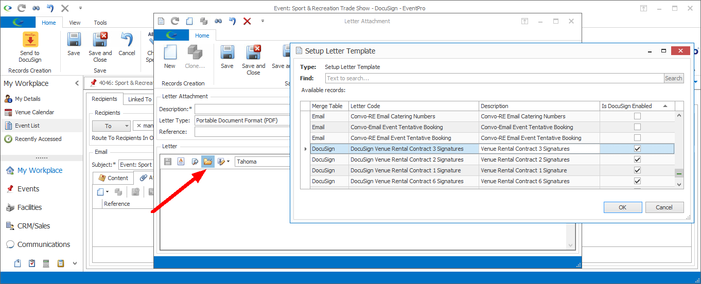Toggle DocuSign checkbox for Venue Rental Contract 3 Signatures
The image size is (701, 284).
click(637, 149)
